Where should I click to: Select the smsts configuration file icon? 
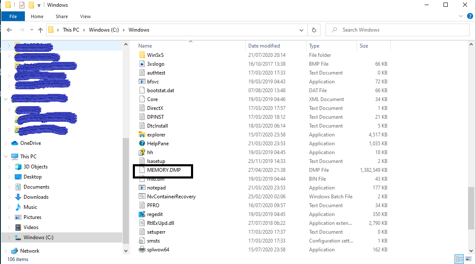(142, 241)
